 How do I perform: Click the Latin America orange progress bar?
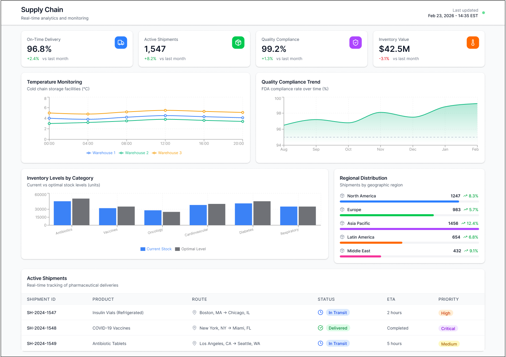[371, 243]
